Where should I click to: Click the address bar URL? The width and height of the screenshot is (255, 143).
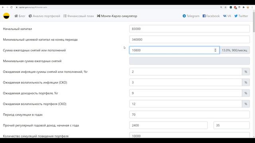click(x=33, y=7)
